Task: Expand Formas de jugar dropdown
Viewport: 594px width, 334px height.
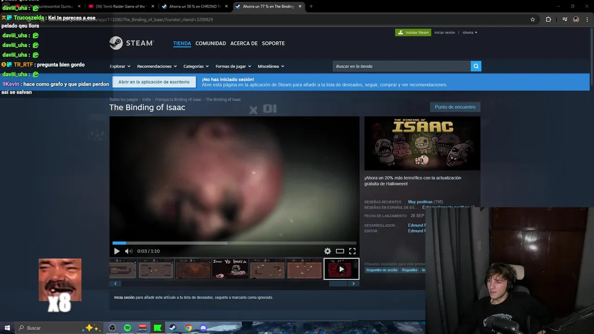Action: click(x=233, y=66)
